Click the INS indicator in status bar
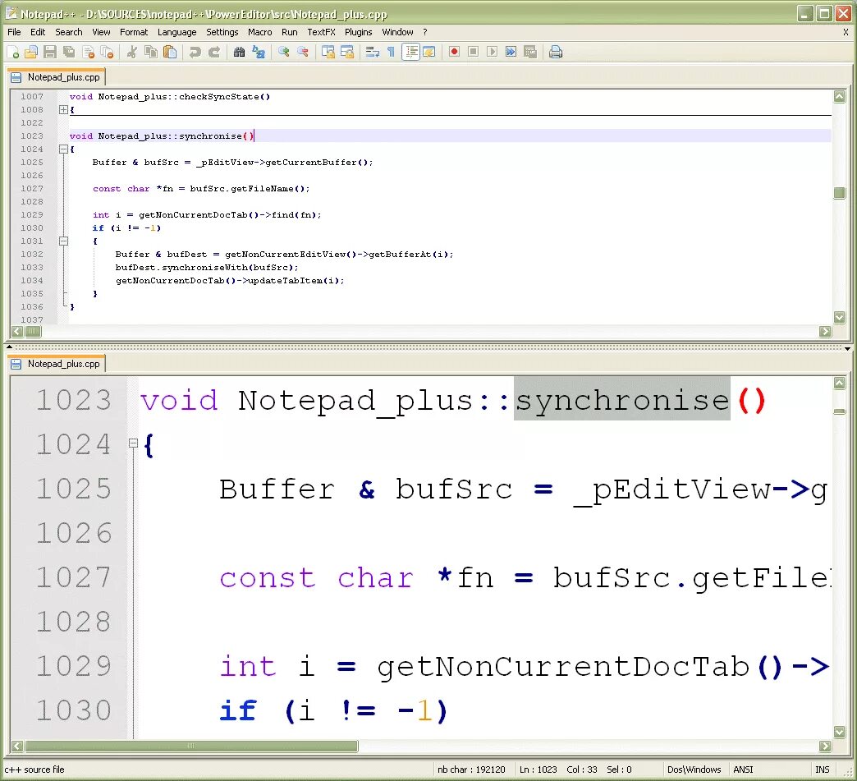The width and height of the screenshot is (857, 781). pyautogui.click(x=823, y=770)
